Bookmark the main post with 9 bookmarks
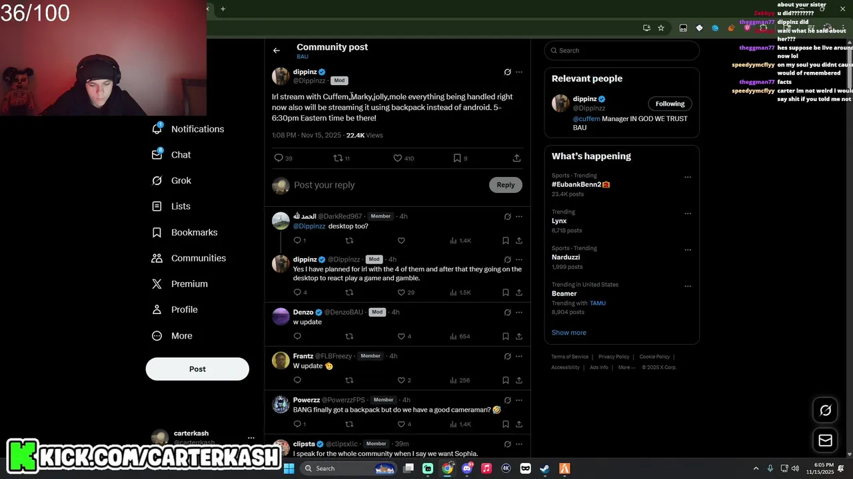Viewport: 853px width, 479px height. coord(460,158)
